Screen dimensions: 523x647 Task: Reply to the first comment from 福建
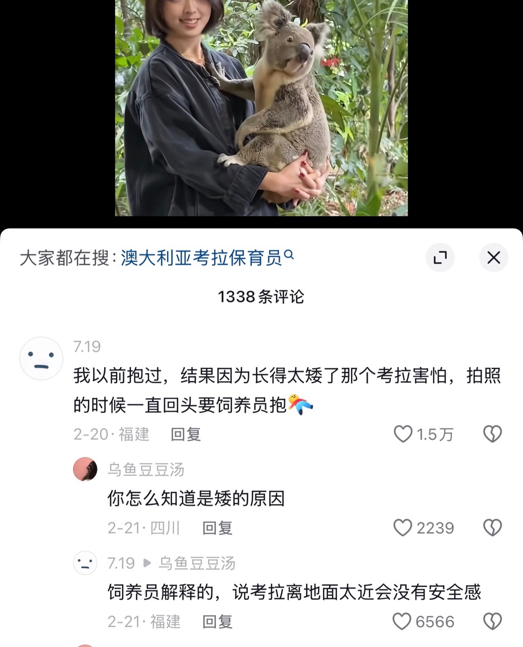pyautogui.click(x=186, y=434)
